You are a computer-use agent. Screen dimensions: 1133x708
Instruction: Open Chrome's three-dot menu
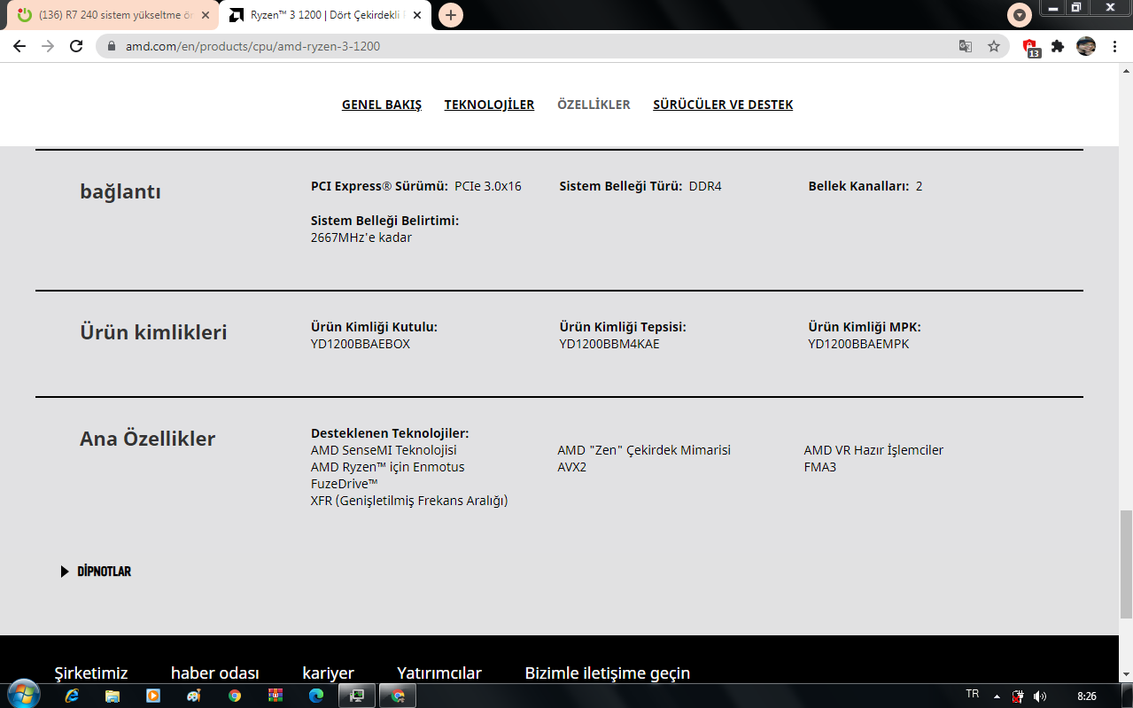click(1114, 46)
